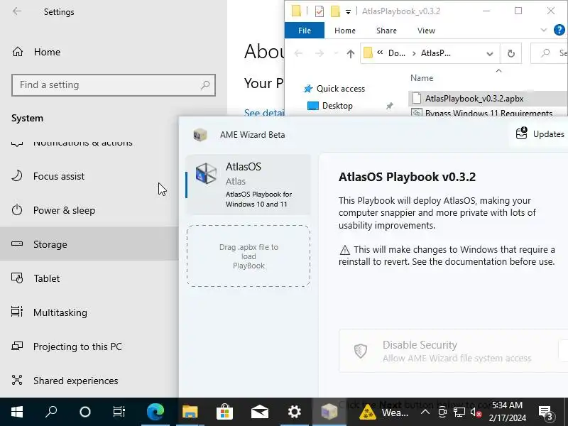568x426 pixels.
Task: Open Projecting to this PC settings
Action: pyautogui.click(x=89, y=346)
